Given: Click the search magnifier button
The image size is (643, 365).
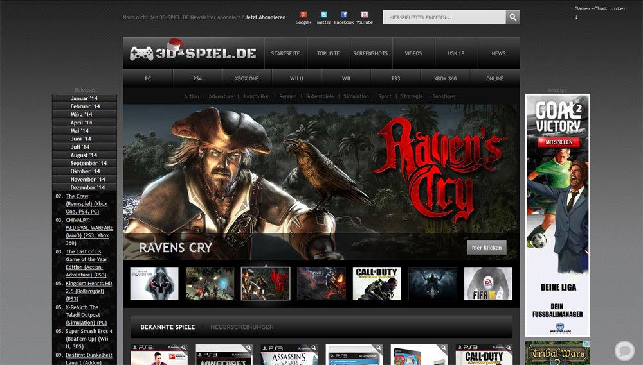Looking at the screenshot, I should tap(512, 17).
